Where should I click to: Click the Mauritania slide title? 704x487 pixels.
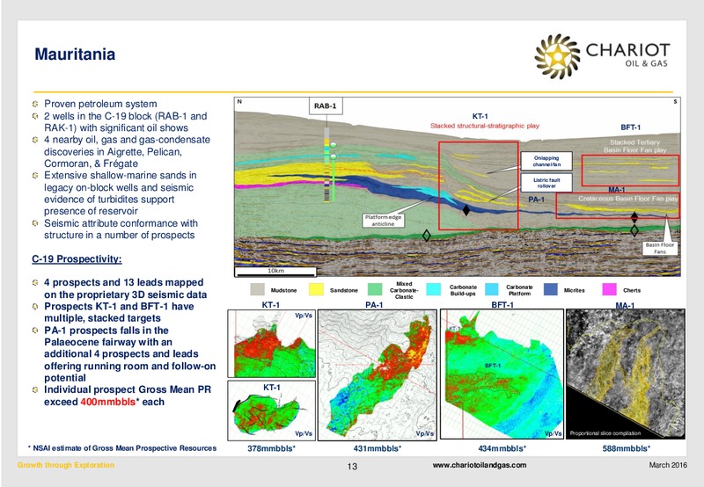pos(75,55)
